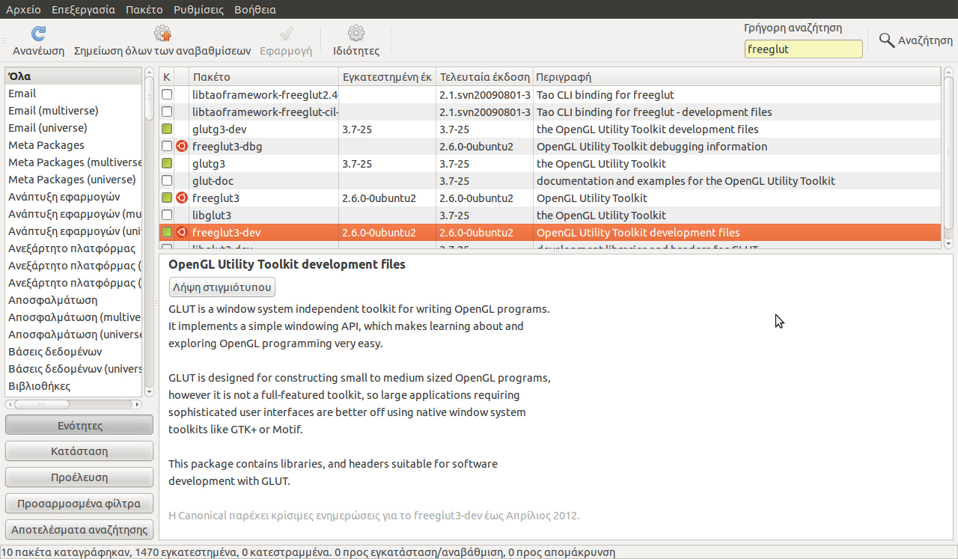The width and height of the screenshot is (958, 559).
Task: Select Meta Packages (universe) category
Action: 73,180
